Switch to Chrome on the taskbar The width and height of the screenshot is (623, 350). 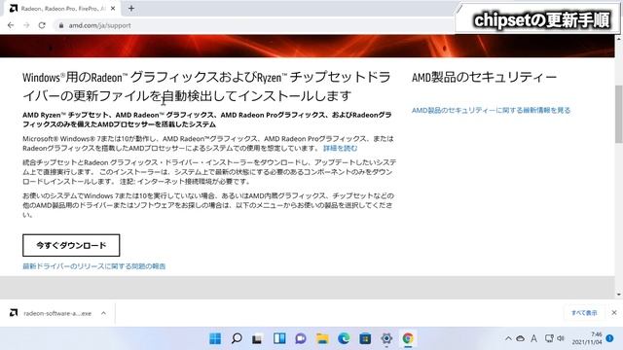pos(408,338)
